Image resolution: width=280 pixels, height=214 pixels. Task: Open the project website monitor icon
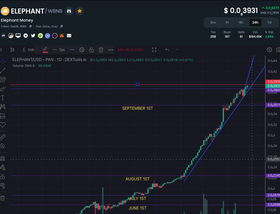[x=18, y=36]
